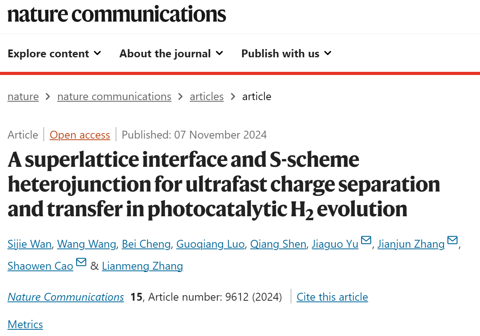Click the email envelope icon beside Jianjun Zhang
This screenshot has width=480, height=336.
coord(452,240)
